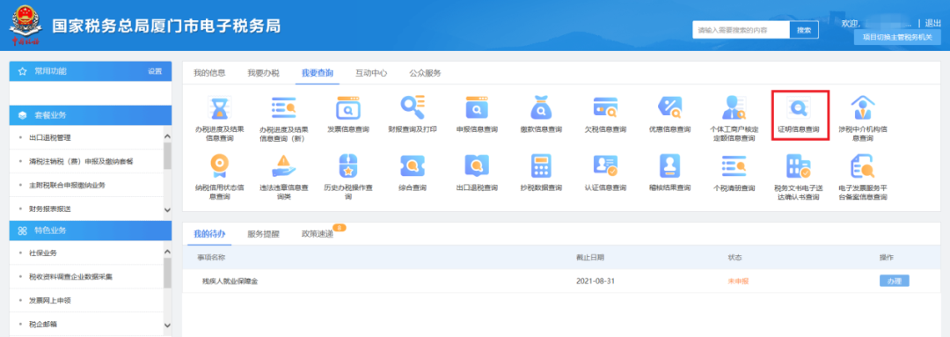This screenshot has width=950, height=337.
Task: Click 设置 in 常用功能 header
Action: coord(155,71)
